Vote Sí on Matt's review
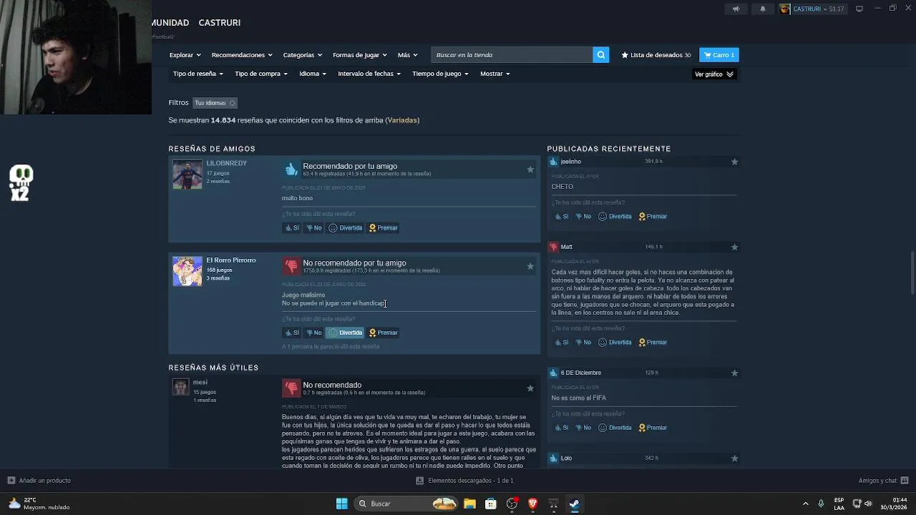 (561, 343)
